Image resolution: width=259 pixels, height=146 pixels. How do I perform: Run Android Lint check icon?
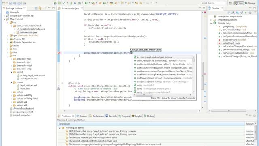(x=64, y=3)
